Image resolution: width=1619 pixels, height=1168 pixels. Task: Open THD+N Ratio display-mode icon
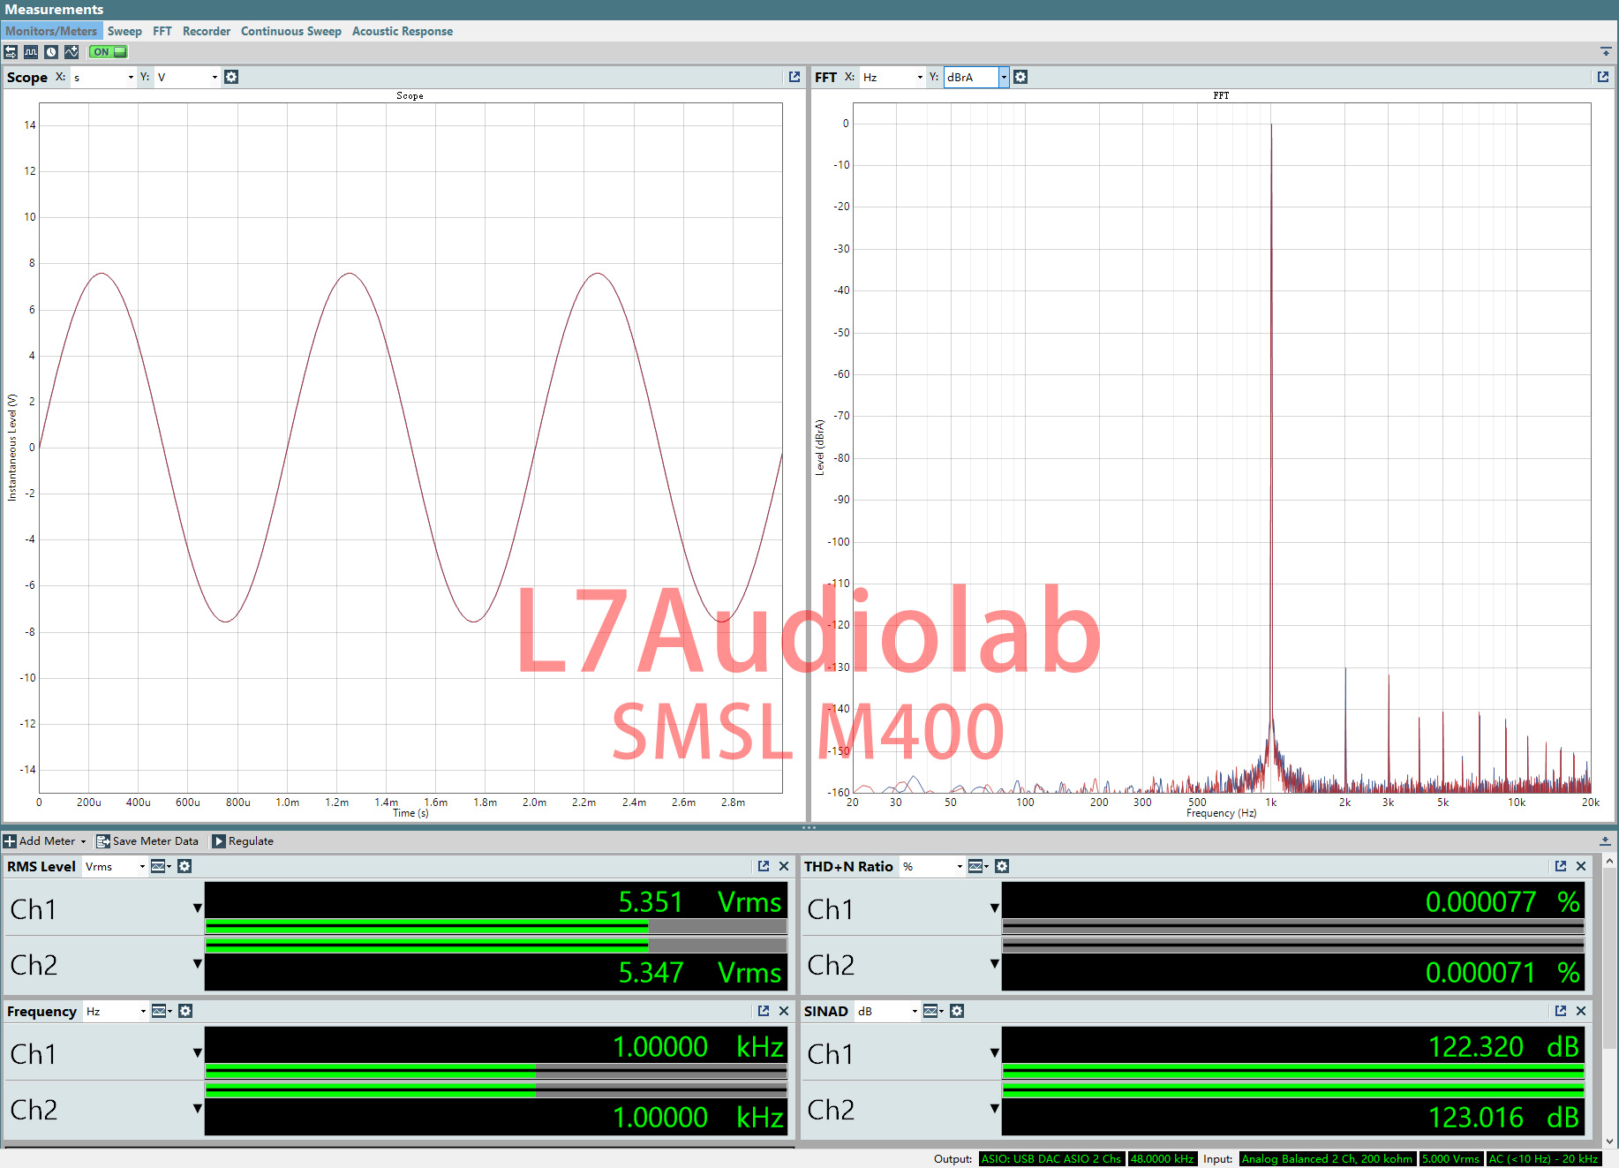978,866
